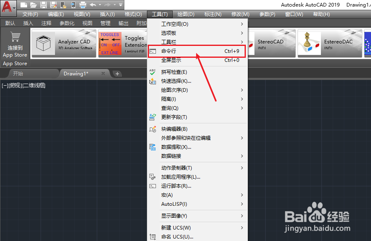
Task: Open 加载应用程序(L) load application
Action: pos(197,177)
